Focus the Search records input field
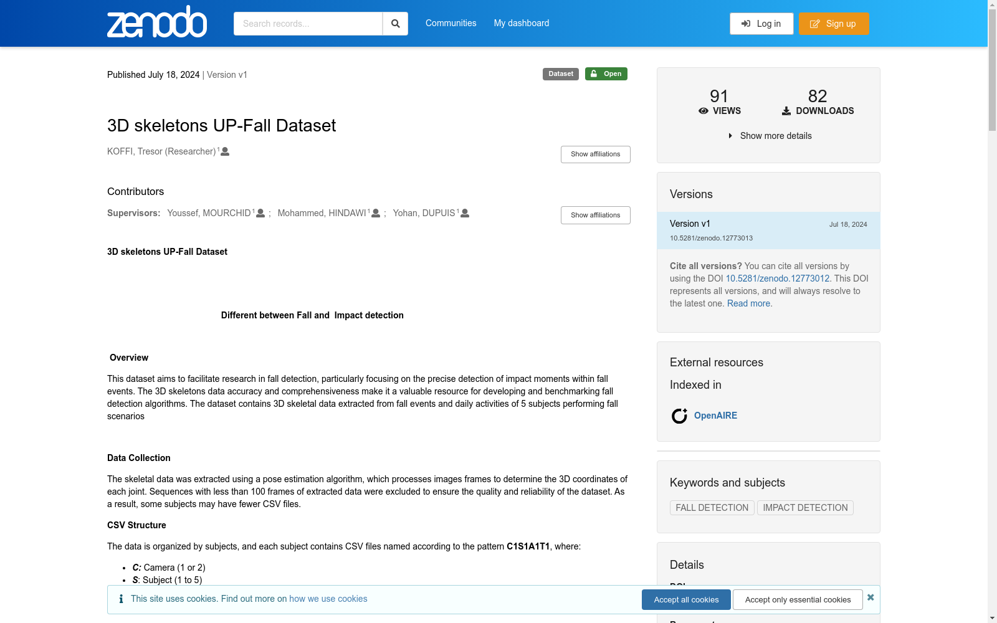 308,24
